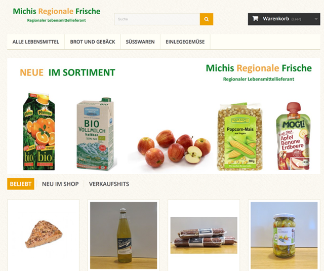
Task: Click the red apples image in banner
Action: coord(174,148)
